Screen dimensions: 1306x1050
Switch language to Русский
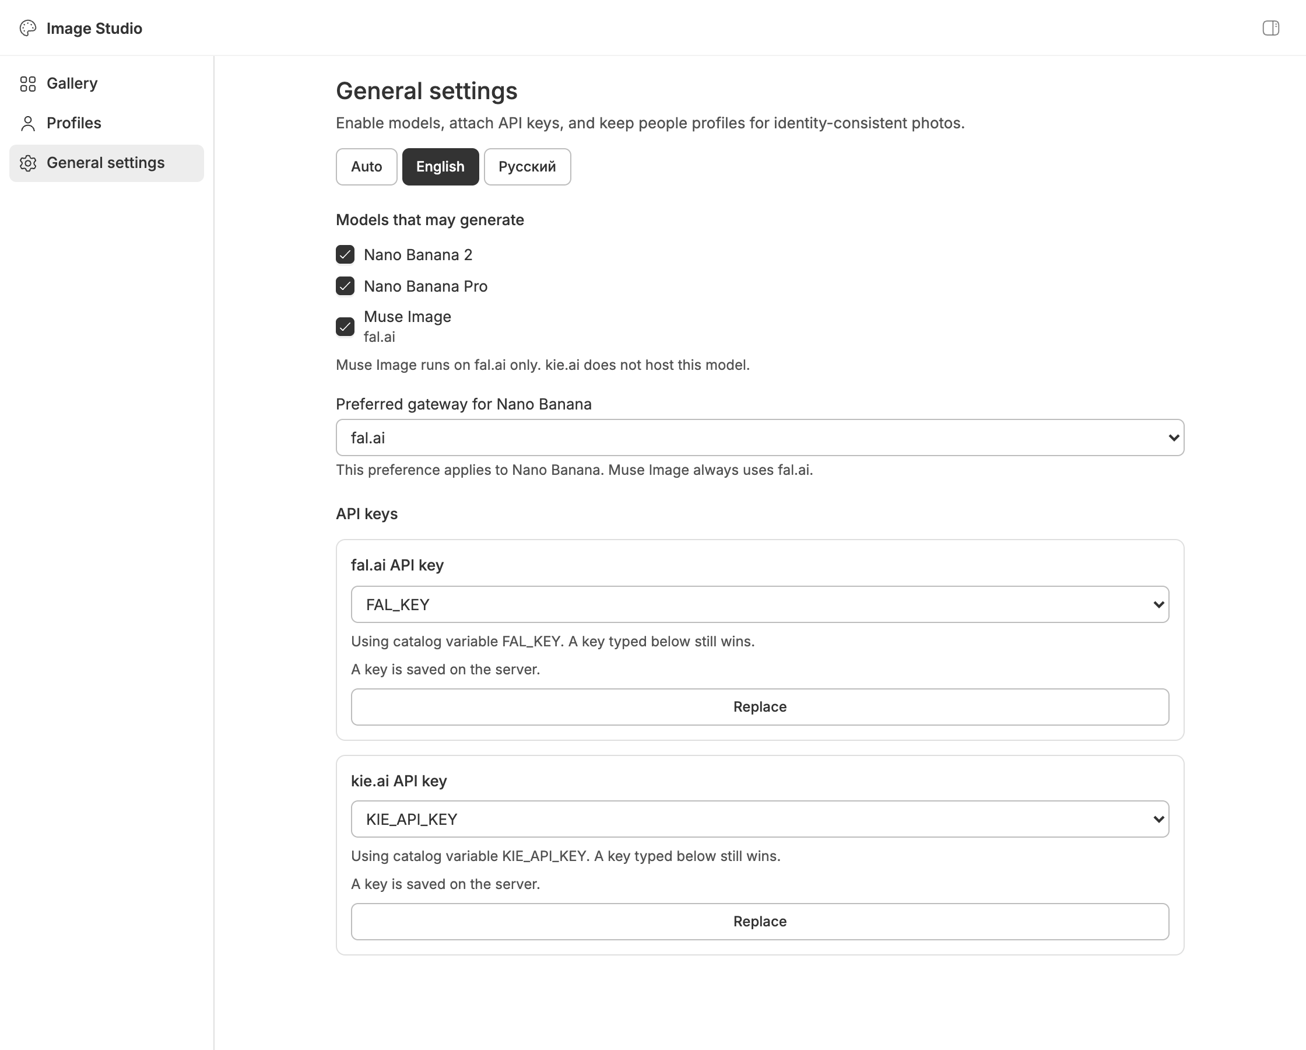(527, 167)
